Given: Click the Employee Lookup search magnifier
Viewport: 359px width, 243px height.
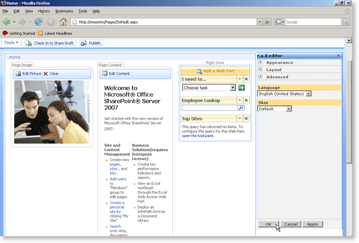Looking at the screenshot, I should coord(241,107).
